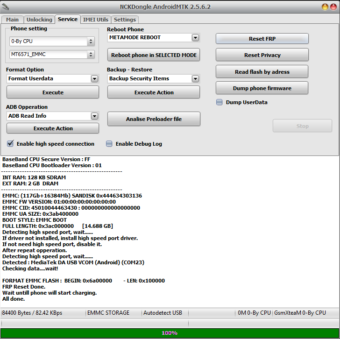Click the FORMAT EMMC FLASH log line

click(84, 281)
